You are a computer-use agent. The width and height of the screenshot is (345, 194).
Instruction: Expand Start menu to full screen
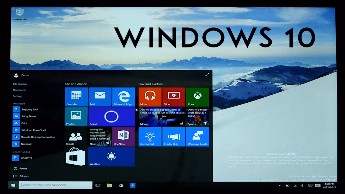pos(207,74)
